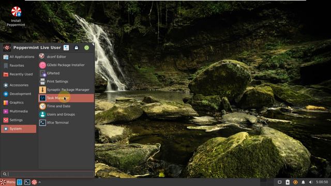Click the volume speaker tray icon
This screenshot has height=186, width=331.
click(x=310, y=182)
